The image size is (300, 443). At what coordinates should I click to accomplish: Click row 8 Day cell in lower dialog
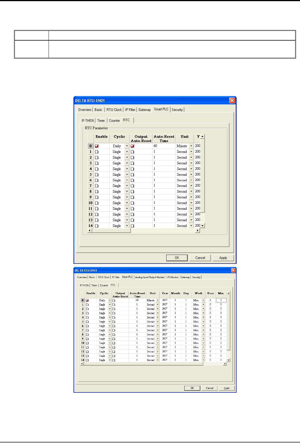click(186, 335)
